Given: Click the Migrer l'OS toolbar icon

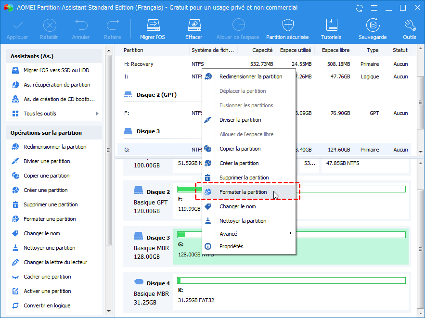Looking at the screenshot, I should 152,25.
